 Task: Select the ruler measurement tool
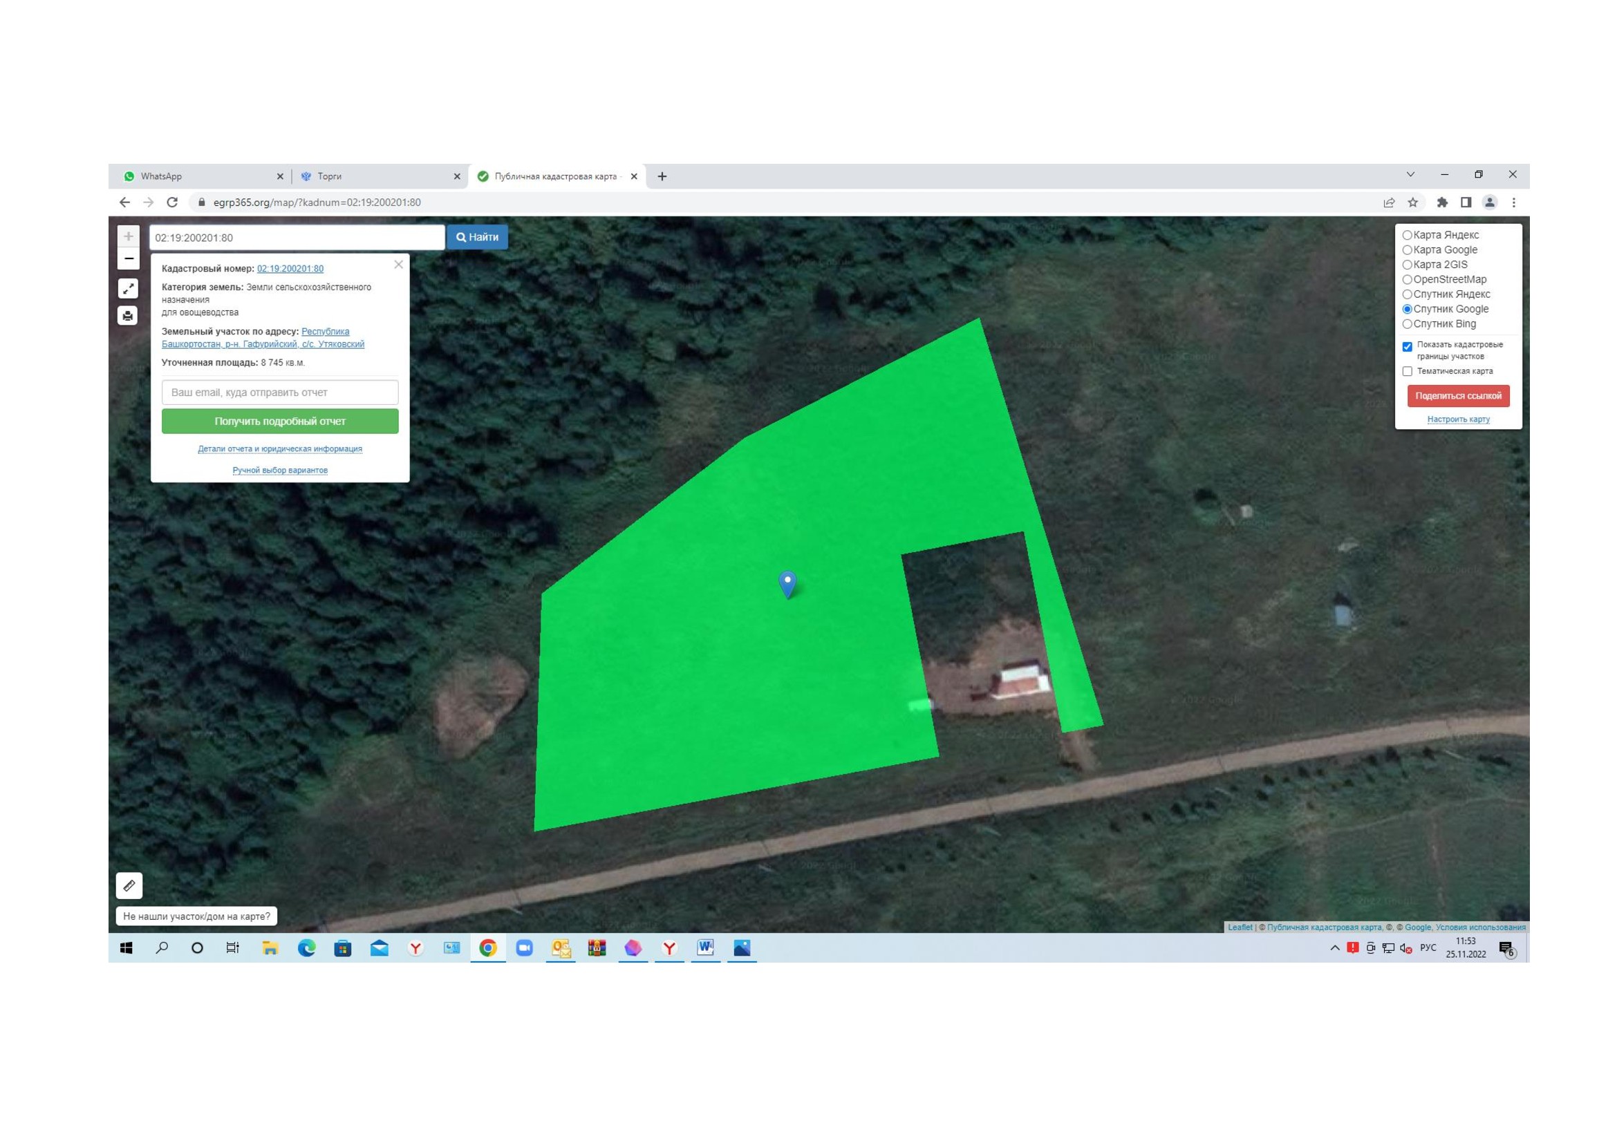click(129, 885)
